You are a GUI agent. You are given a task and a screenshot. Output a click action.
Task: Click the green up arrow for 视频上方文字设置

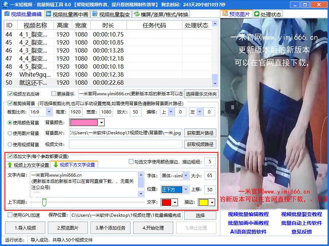pos(10,164)
